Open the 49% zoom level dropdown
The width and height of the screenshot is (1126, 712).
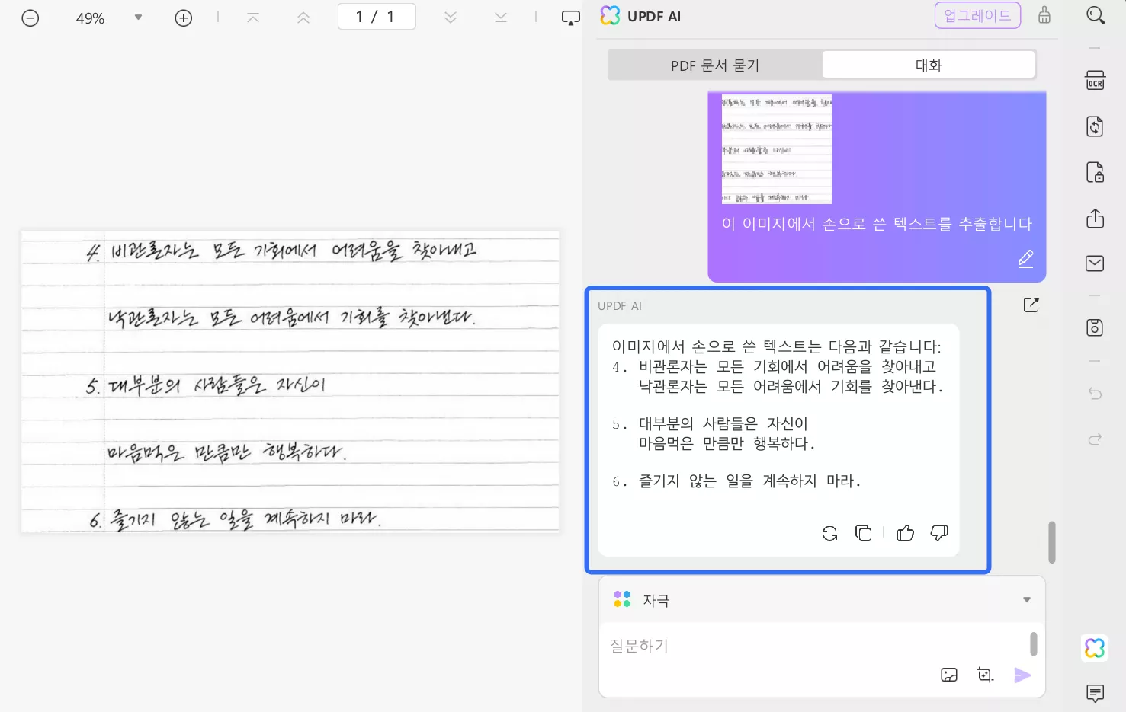pos(138,18)
